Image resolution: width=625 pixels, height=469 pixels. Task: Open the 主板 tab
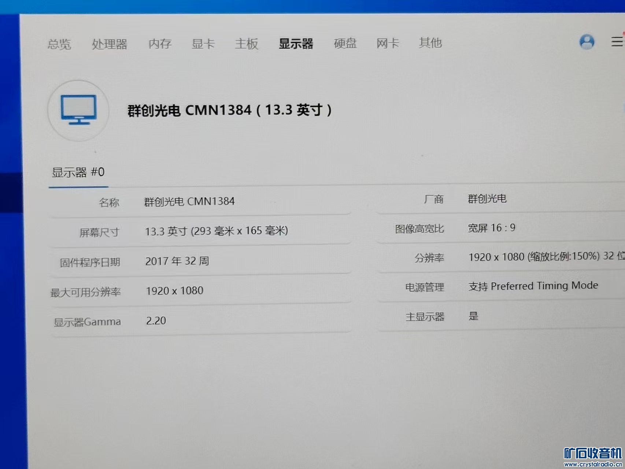247,44
